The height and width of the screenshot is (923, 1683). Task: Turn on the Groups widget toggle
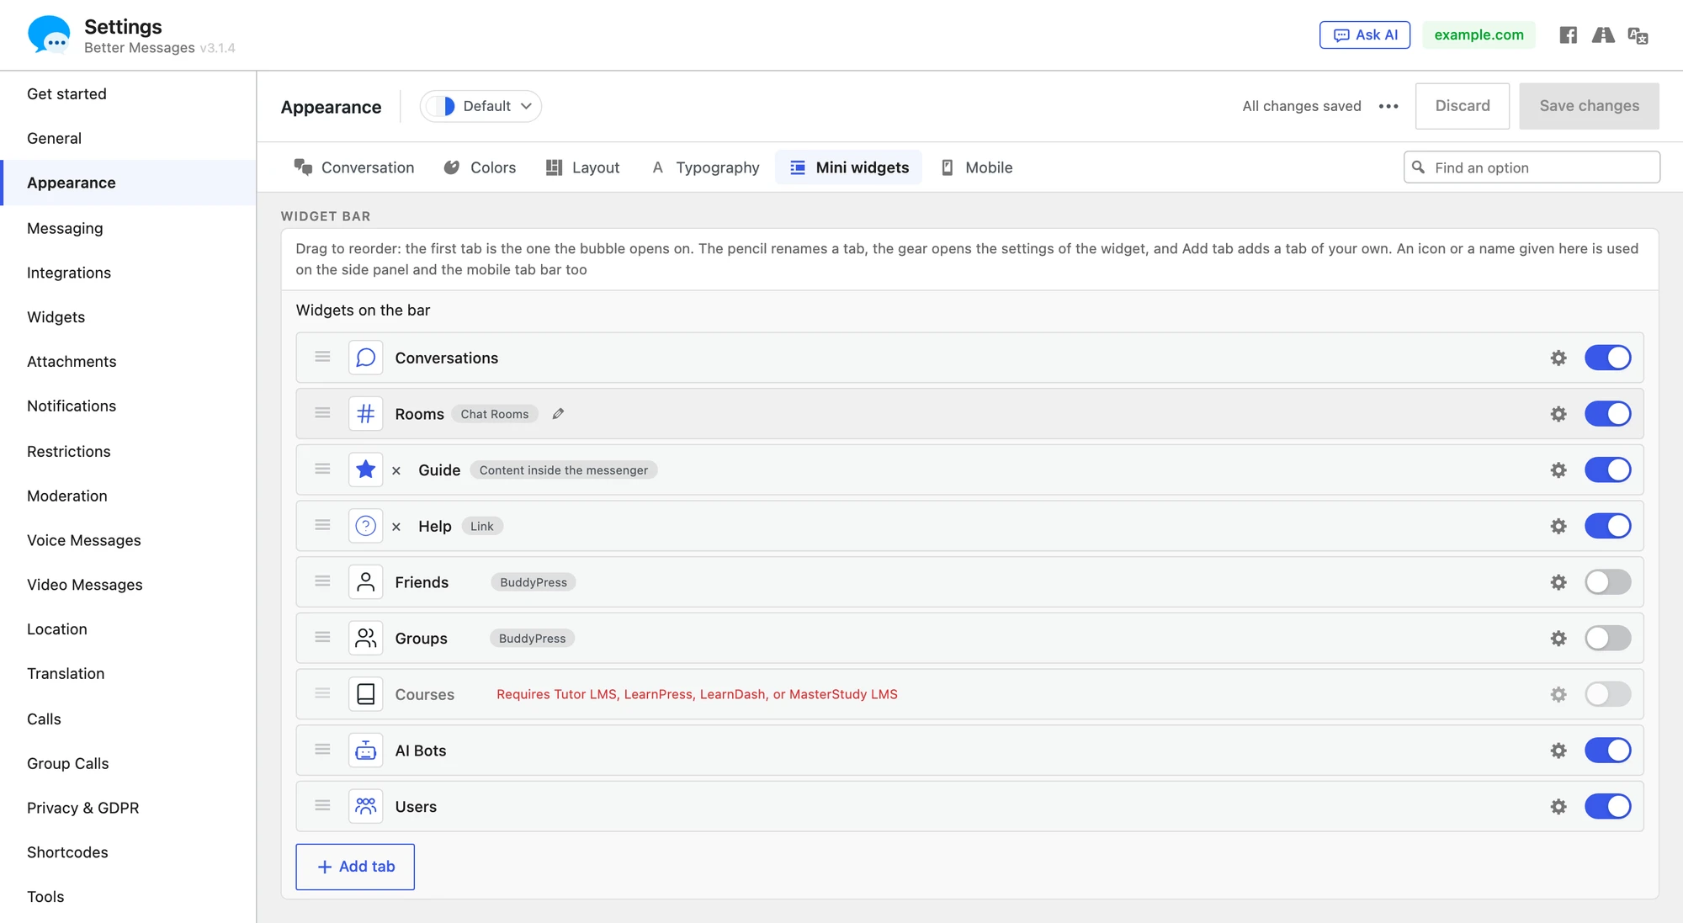point(1607,639)
